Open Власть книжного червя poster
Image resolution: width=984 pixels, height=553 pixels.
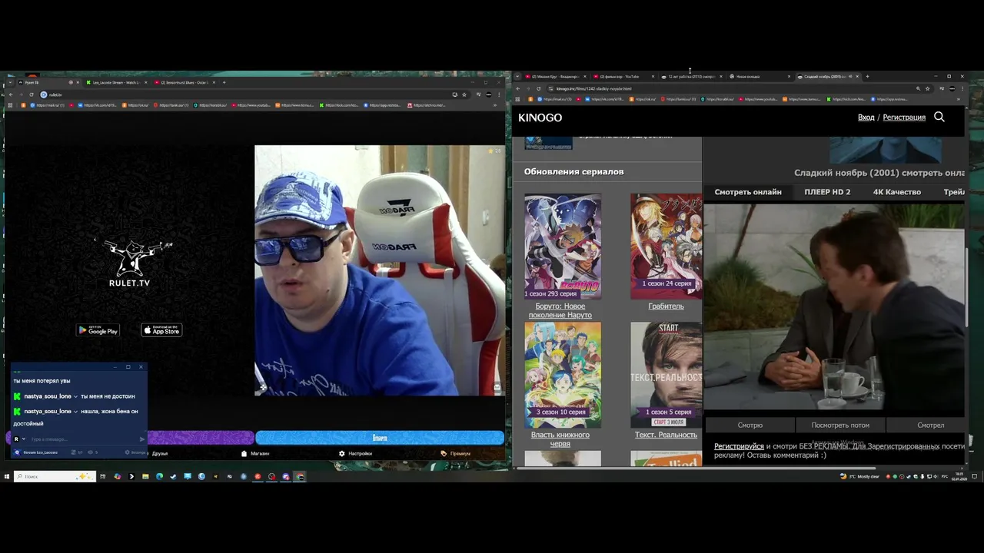563,375
